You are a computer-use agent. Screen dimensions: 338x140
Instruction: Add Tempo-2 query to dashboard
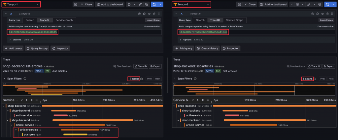[274, 4]
